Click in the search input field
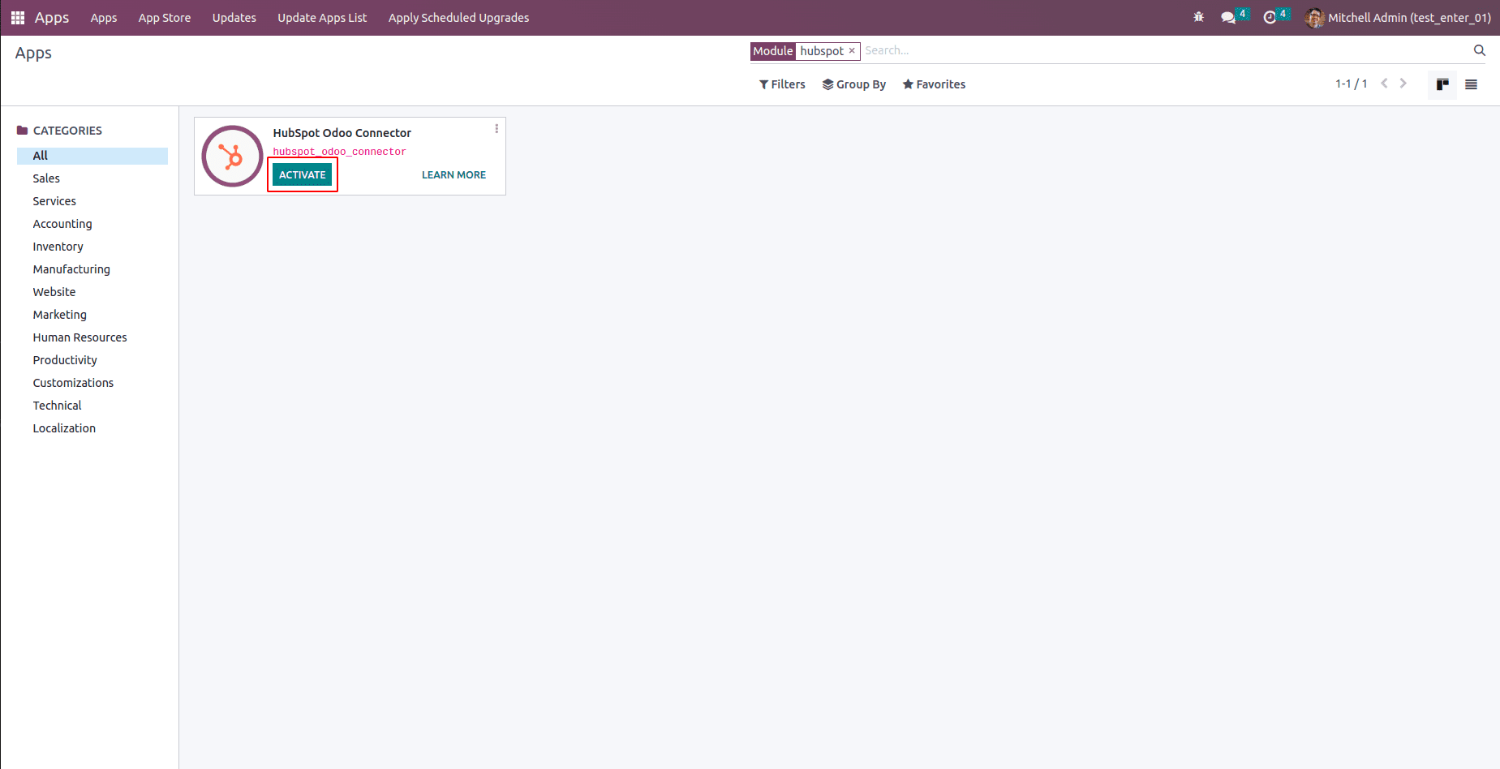The height and width of the screenshot is (769, 1500). pyautogui.click(x=1164, y=50)
